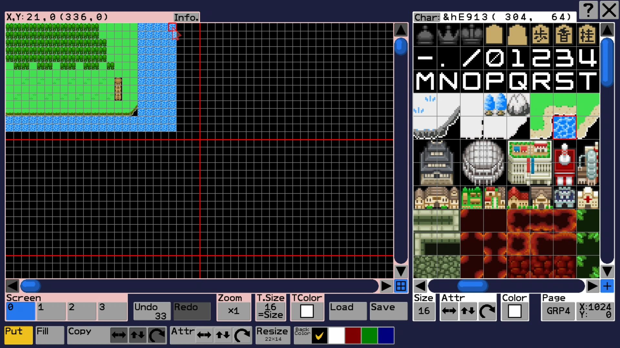This screenshot has height=348, width=620.
Task: Choose the white back color swatch
Action: pyautogui.click(x=336, y=335)
